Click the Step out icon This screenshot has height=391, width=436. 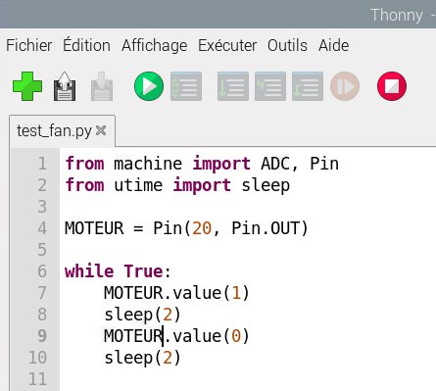coord(308,86)
